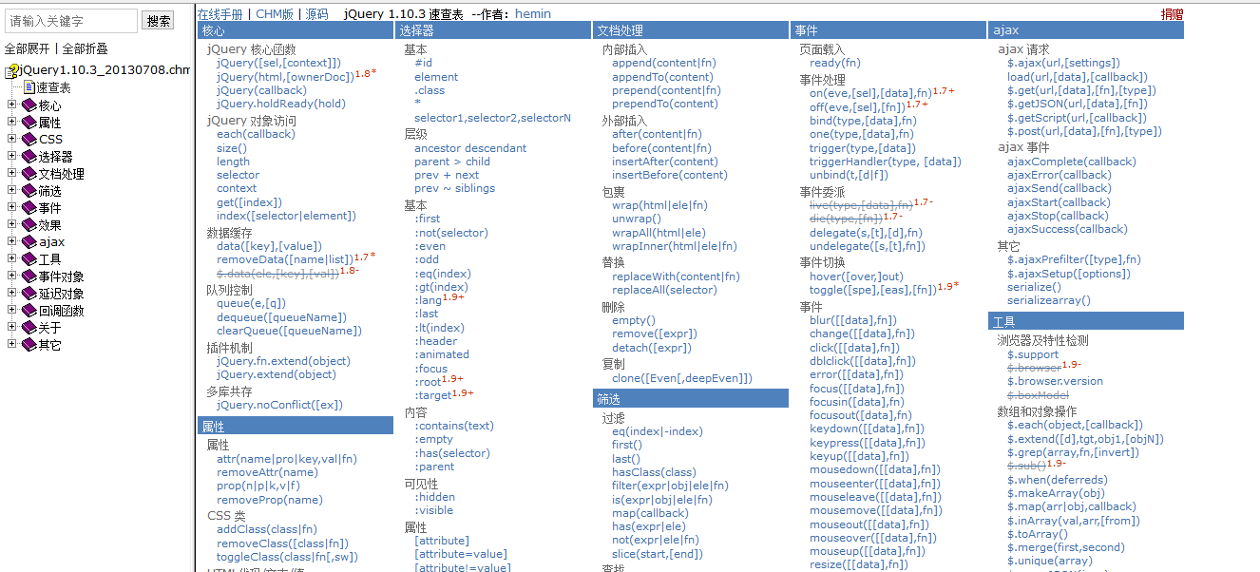Click the red 捐赠 donate link
This screenshot has width=1260, height=572.
[x=1173, y=14]
